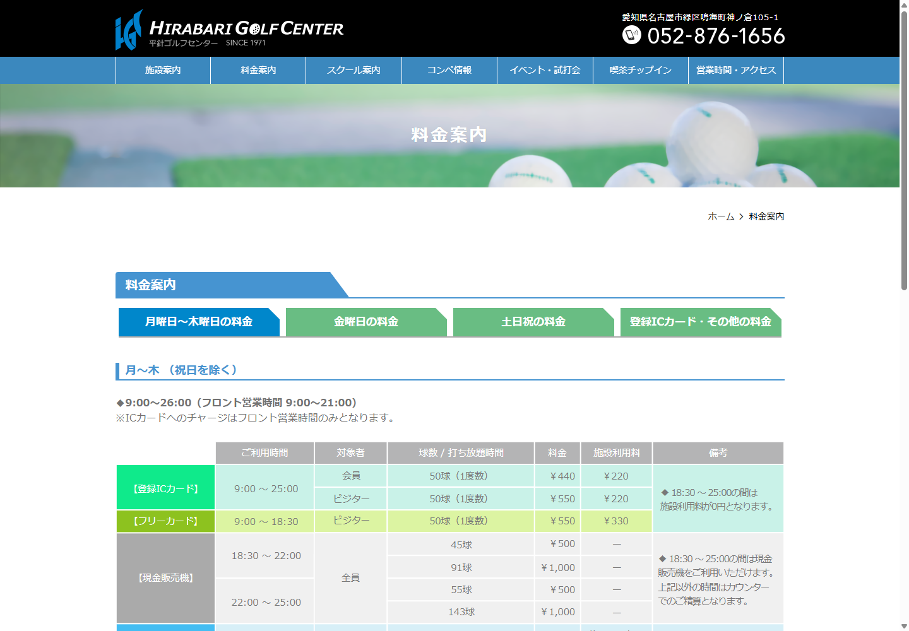Click the phone number 052-876-1656
The height and width of the screenshot is (631, 909).
pyautogui.click(x=716, y=35)
